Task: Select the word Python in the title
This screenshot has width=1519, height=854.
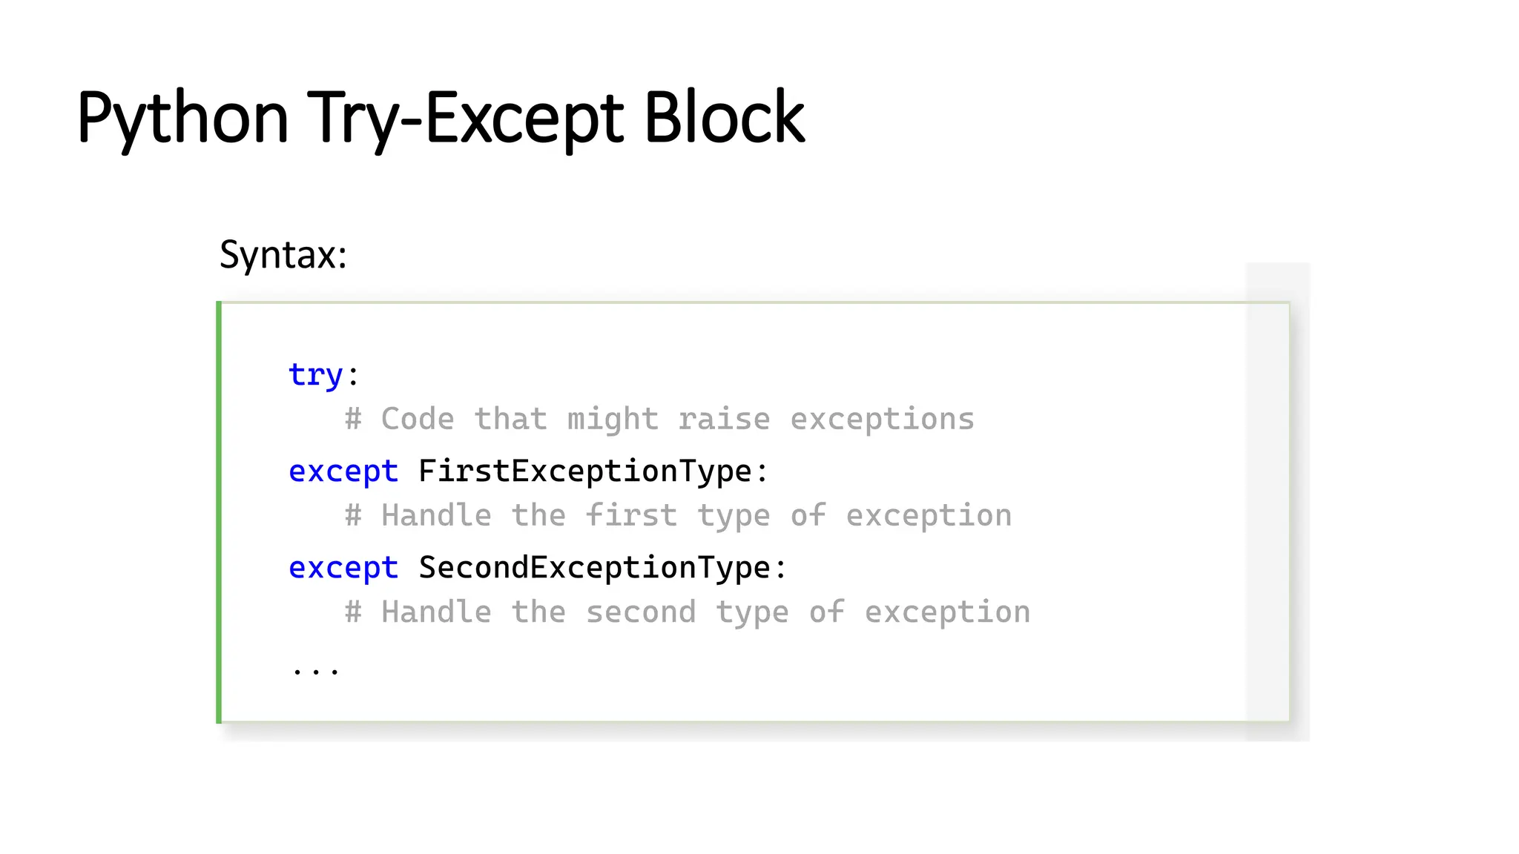Action: [182, 119]
